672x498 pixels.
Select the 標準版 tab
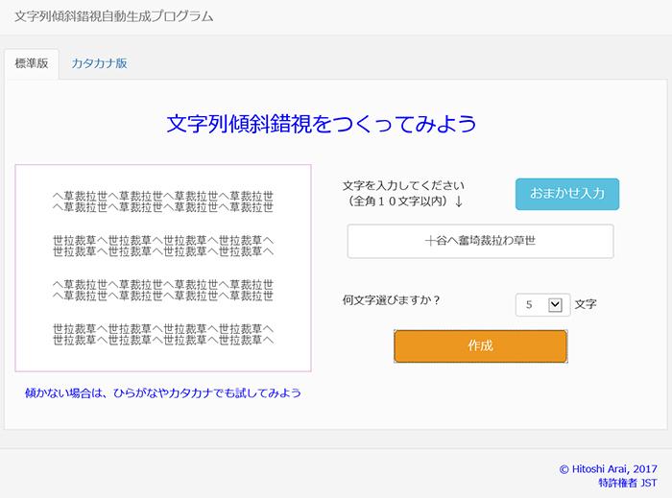[32, 63]
